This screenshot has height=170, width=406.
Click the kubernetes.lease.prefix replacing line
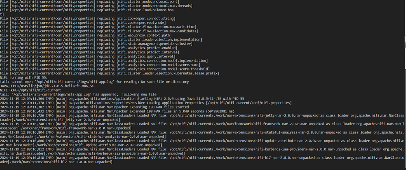[110, 73]
